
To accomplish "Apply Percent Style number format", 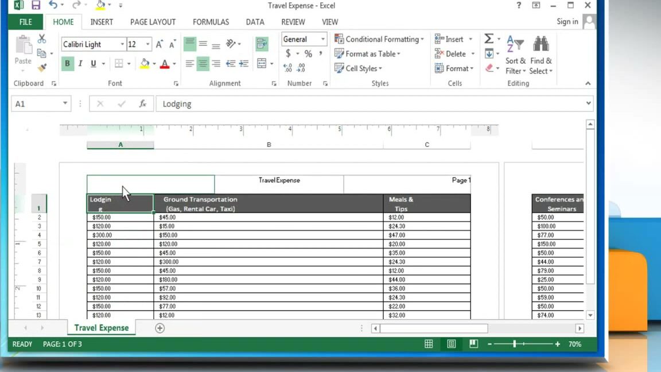I will (309, 55).
